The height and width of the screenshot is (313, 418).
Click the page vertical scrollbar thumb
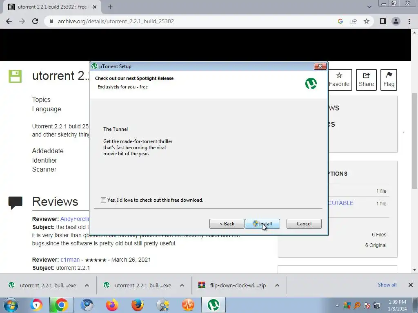tap(415, 141)
